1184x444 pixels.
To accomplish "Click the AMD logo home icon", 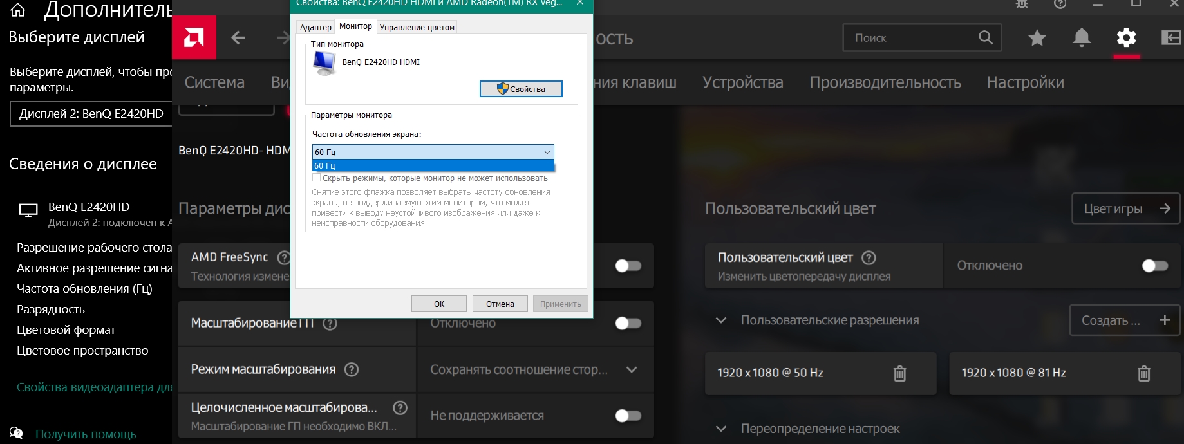I will [x=194, y=37].
